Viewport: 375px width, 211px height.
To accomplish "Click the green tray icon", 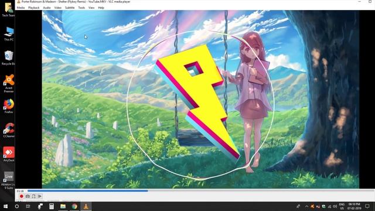I will pyautogui.click(x=323, y=206).
